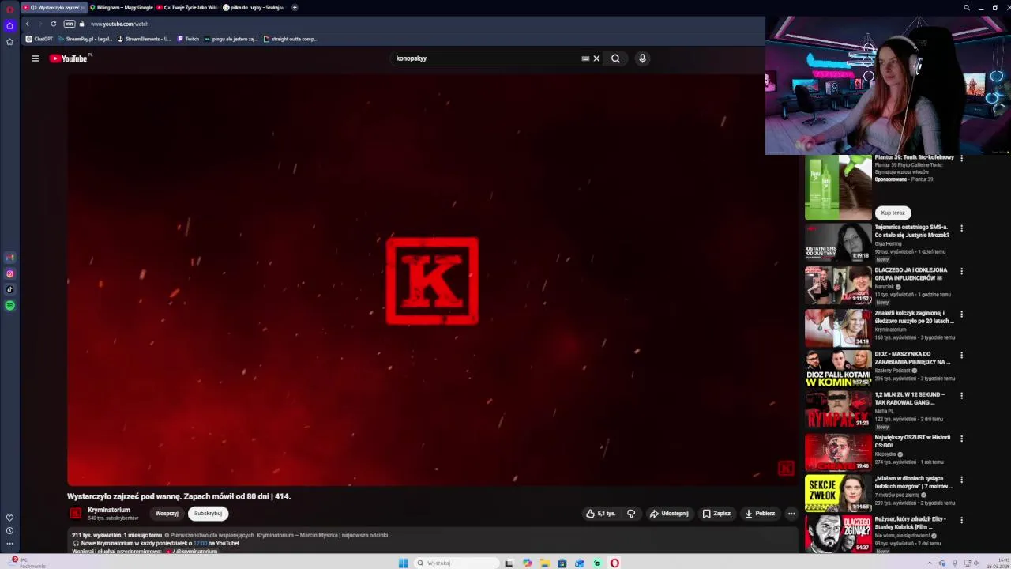1011x569 pixels.
Task: Open the Opera sidebar bookmarks star
Action: click(9, 42)
